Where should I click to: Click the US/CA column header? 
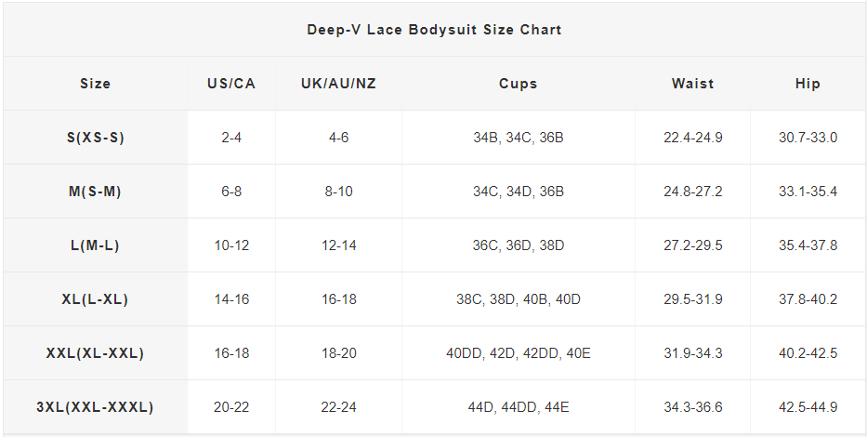(x=231, y=84)
